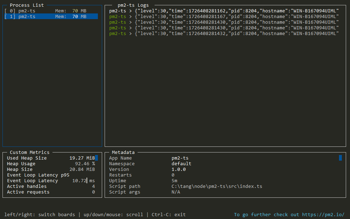Screen dimensions: 350x219
Task: Click the Metadata panel scrollbar thumb
Action: point(340,158)
